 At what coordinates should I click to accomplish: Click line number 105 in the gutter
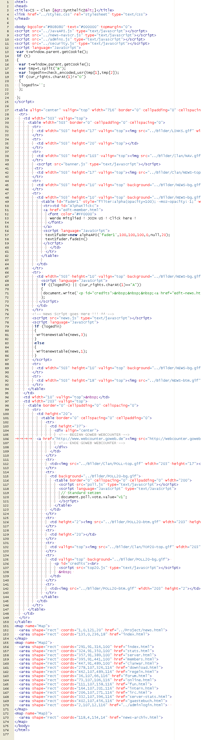point(6,435)
